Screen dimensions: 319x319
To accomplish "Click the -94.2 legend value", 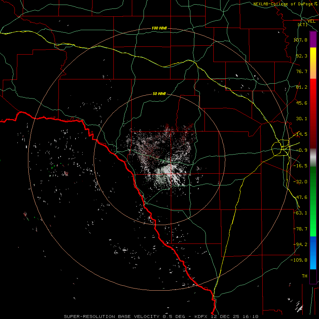I will tap(300, 245).
